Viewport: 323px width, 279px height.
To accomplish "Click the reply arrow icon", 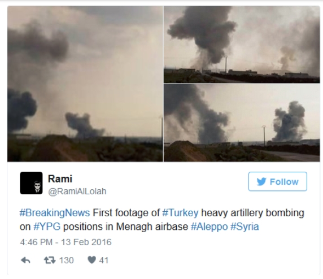I will coord(25,260).
